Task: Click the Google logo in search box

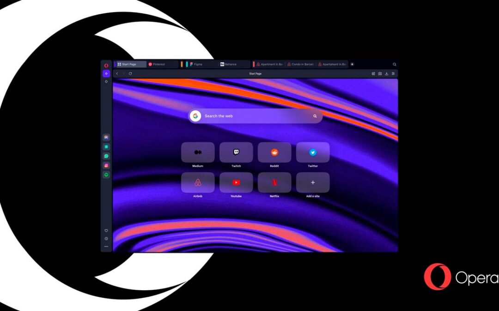Action: tap(195, 116)
